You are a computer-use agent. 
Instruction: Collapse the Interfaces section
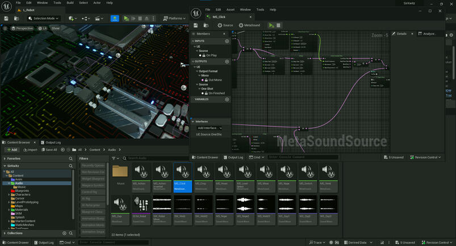coord(193,121)
